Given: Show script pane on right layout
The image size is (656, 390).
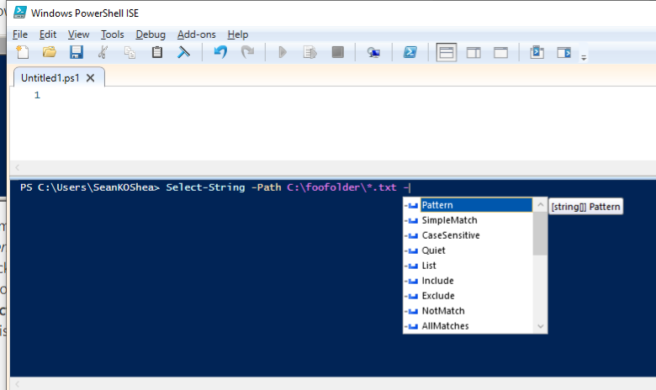Looking at the screenshot, I should [x=473, y=53].
